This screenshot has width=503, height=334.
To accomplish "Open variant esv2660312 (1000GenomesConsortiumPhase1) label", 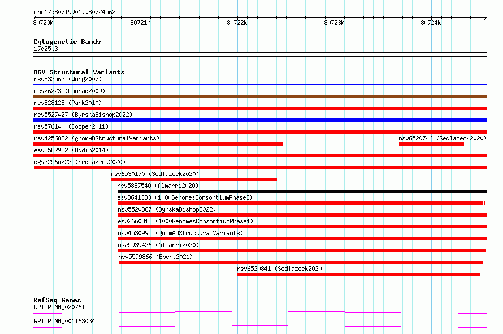I will (x=185, y=221).
